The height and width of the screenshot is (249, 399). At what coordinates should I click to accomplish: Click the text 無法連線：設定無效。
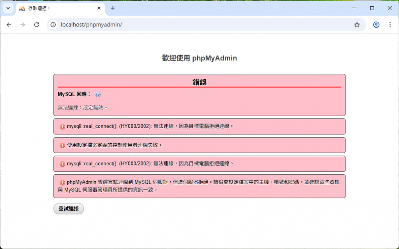[83, 108]
